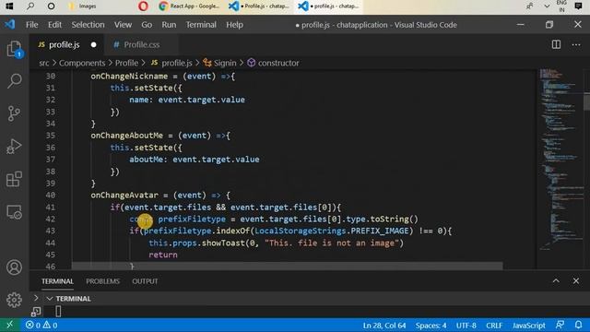This screenshot has width=590, height=332.
Task: Switch to React App Chrome taskbar window
Action: (x=189, y=6)
